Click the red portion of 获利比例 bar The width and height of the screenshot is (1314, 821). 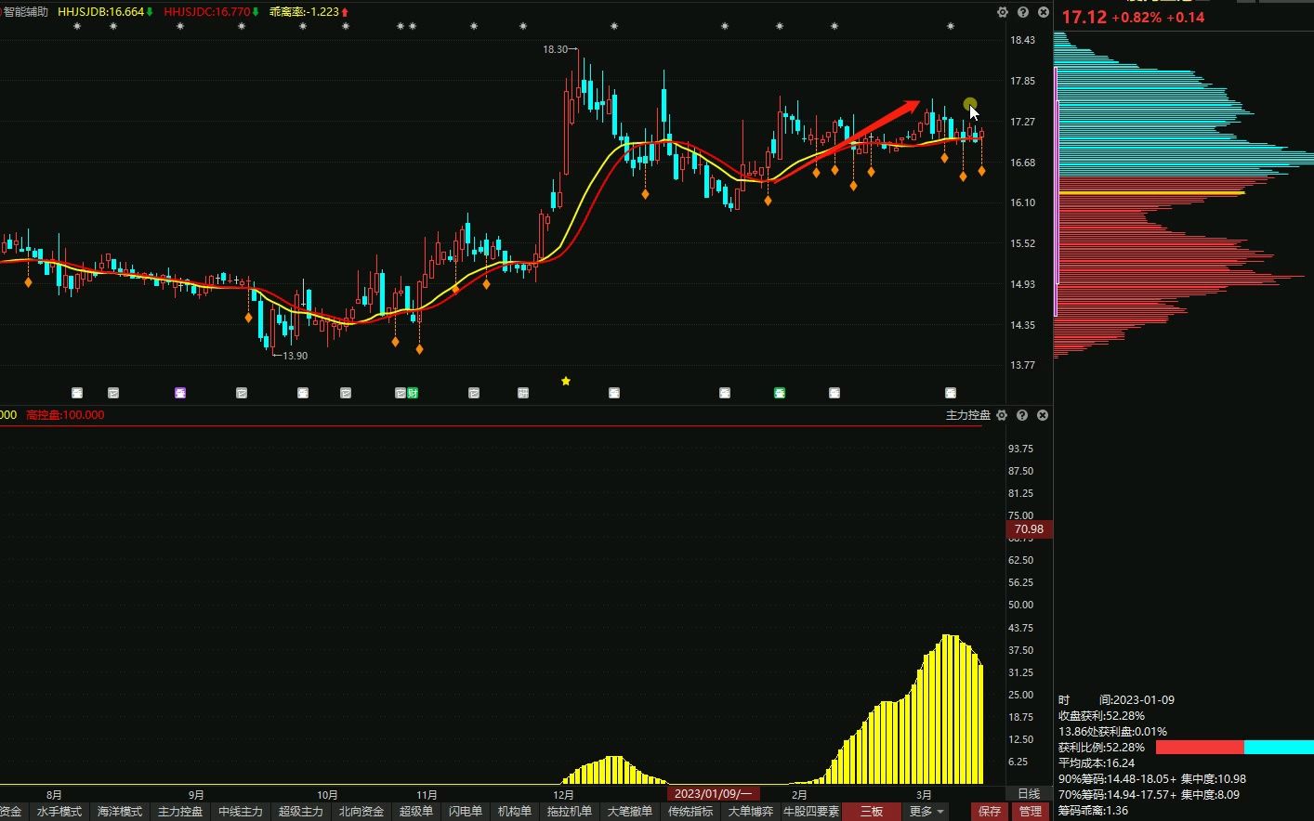[x=1199, y=748]
